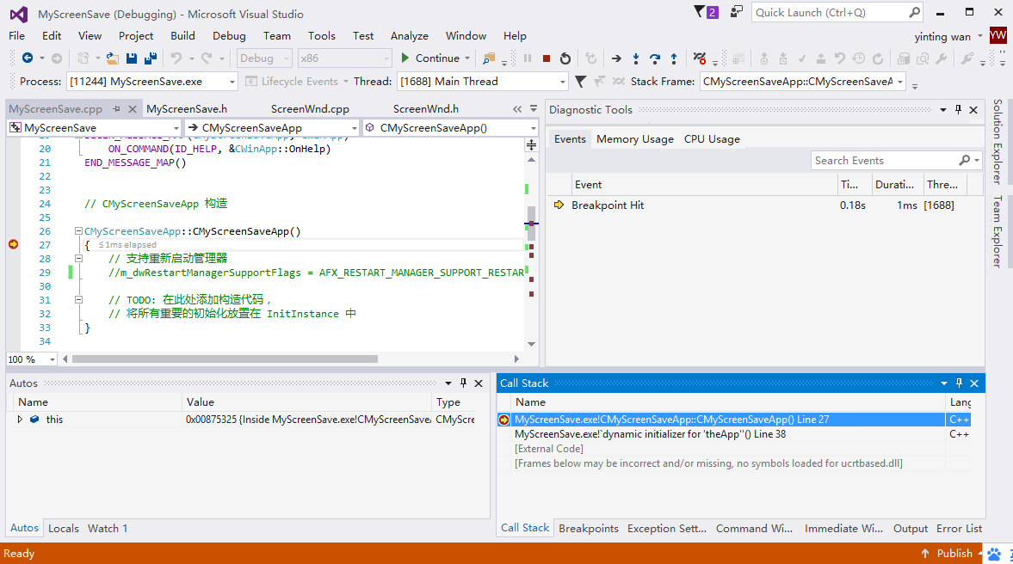This screenshot has width=1013, height=564.
Task: Restart debugging with circular arrow icon
Action: (x=565, y=58)
